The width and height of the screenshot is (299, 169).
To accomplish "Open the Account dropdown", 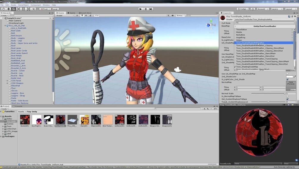I will click(263, 9).
